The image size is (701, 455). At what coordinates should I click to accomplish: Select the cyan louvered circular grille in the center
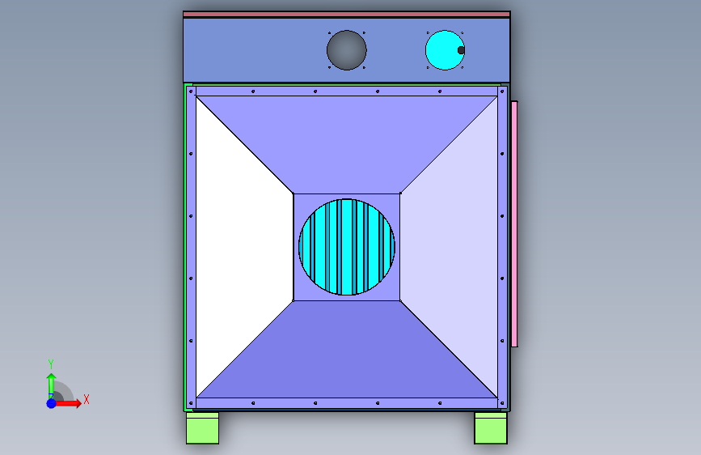[347, 247]
